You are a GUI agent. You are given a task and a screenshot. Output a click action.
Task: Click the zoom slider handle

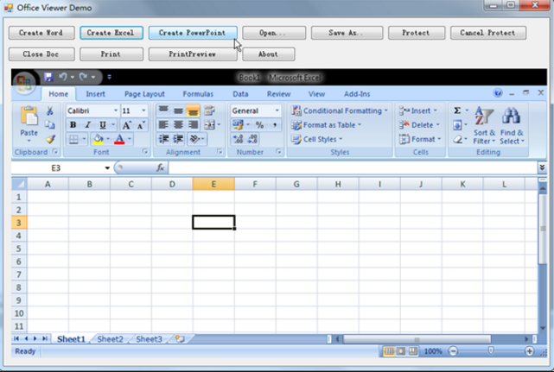pos(491,350)
